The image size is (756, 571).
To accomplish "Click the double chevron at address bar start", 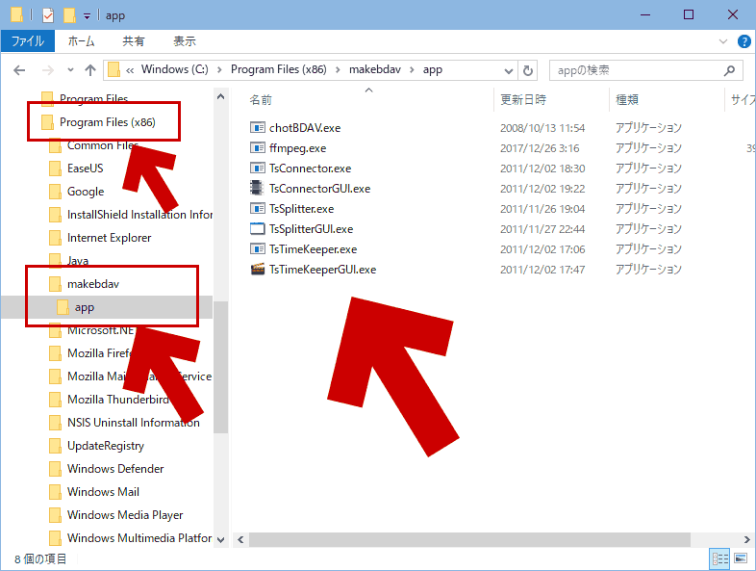I will click(x=130, y=70).
